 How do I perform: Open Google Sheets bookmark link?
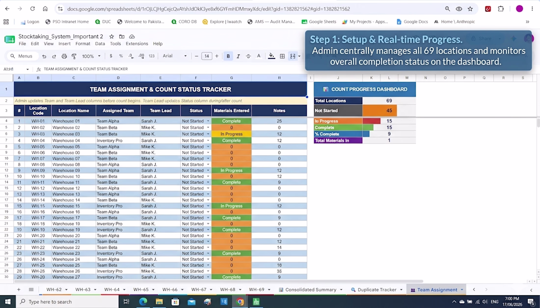click(x=319, y=22)
